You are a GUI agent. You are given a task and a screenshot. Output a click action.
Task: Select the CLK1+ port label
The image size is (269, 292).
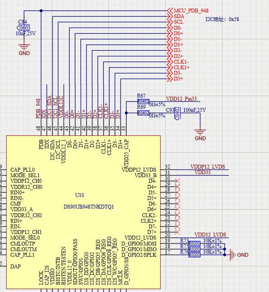(182, 68)
